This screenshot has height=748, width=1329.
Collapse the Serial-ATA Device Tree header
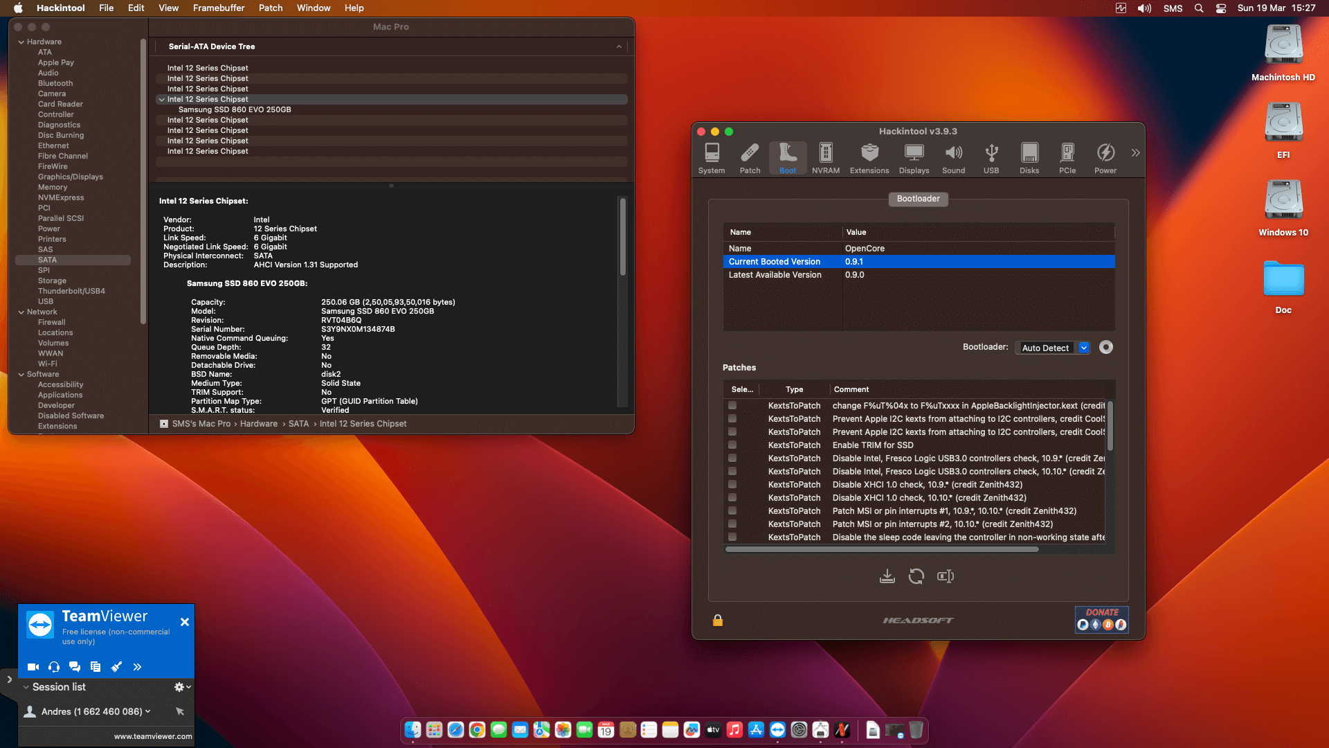pyautogui.click(x=619, y=46)
